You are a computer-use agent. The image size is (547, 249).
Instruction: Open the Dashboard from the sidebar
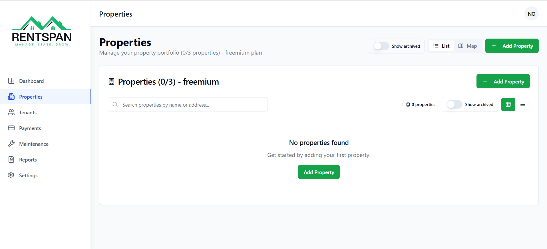click(x=31, y=81)
